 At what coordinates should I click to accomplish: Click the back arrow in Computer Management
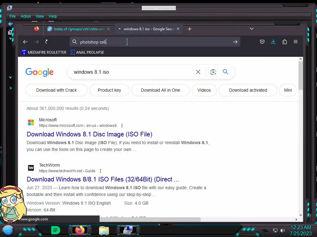coord(11,24)
